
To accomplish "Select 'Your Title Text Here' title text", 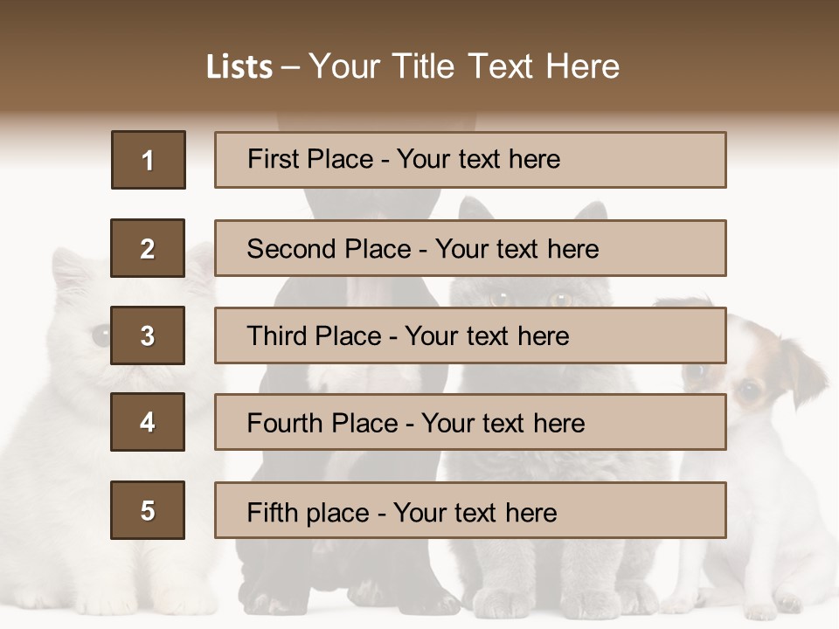I will point(464,66).
